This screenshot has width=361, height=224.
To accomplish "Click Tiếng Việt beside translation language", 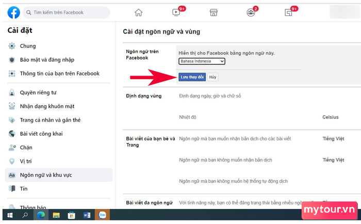I will click(333, 139).
